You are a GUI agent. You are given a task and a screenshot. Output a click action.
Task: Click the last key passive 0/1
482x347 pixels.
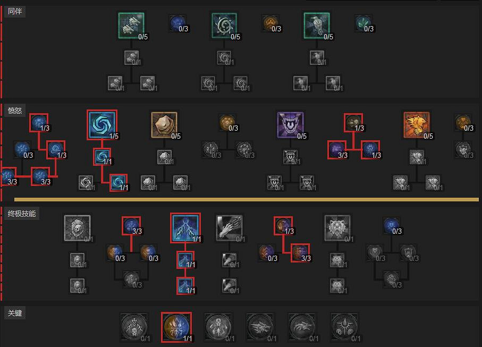point(344,327)
